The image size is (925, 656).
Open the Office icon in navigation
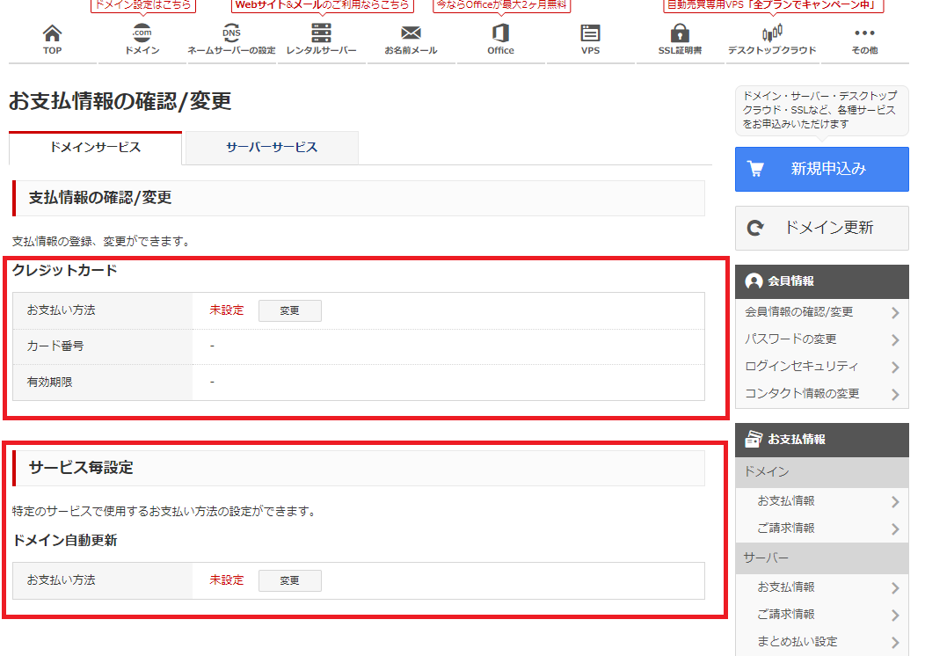coord(500,35)
